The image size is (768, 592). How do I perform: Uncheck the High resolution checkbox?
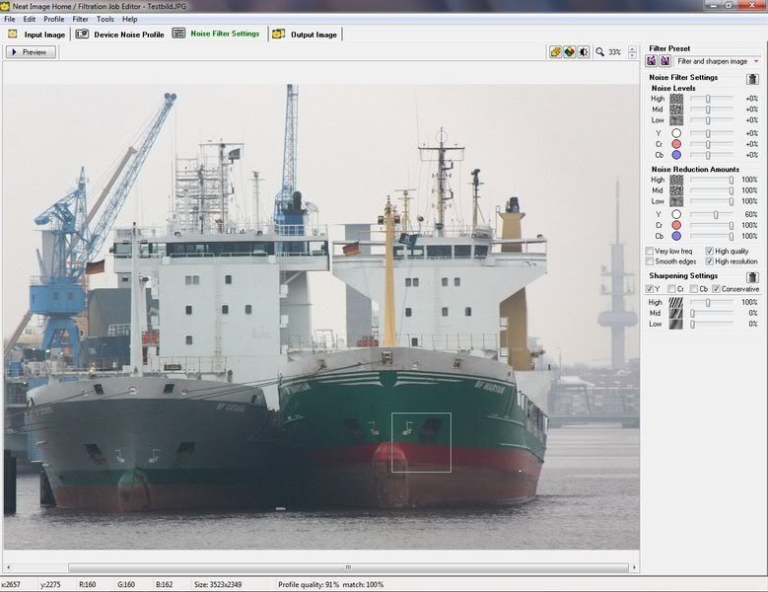pos(709,261)
